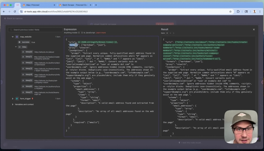Viewport: 264px width, 151px height.
Task: Click the form_trigger node icon
Action: tap(17, 99)
